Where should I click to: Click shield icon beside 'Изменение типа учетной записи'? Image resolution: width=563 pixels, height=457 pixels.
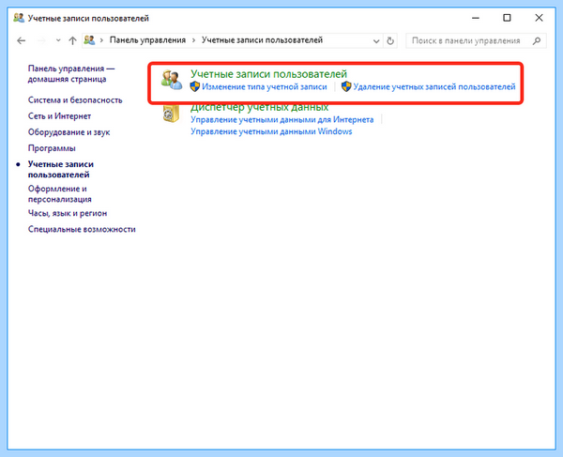[x=195, y=86]
